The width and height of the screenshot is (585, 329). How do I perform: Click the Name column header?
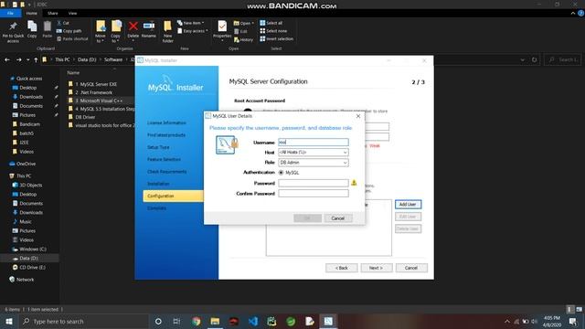(x=73, y=73)
